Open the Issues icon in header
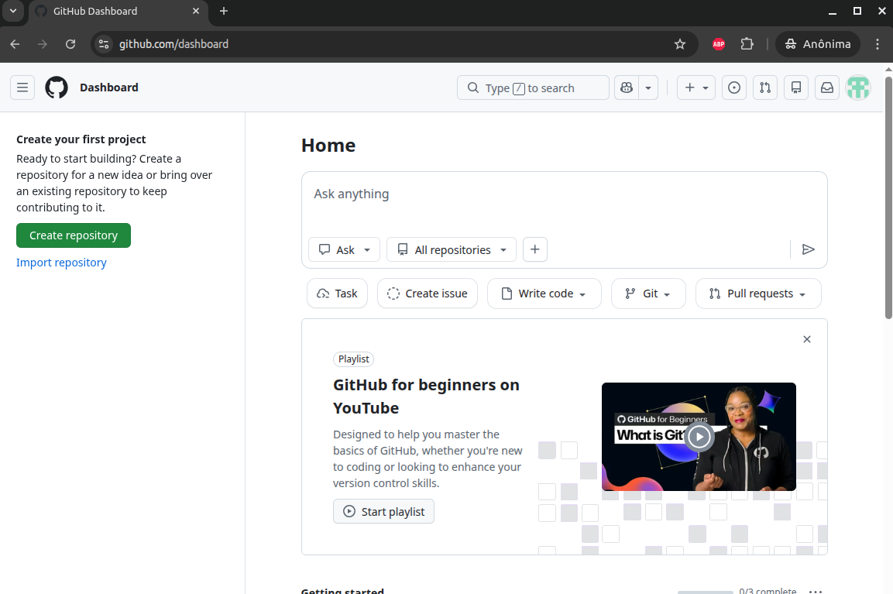The width and height of the screenshot is (893, 594). 734,88
